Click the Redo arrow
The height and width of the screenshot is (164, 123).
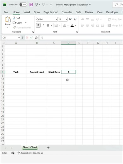click(44, 4)
